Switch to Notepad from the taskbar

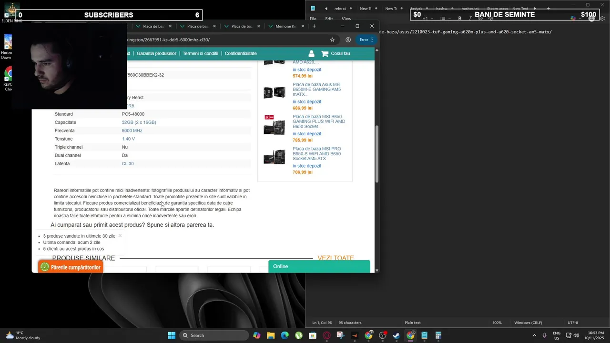point(424,335)
